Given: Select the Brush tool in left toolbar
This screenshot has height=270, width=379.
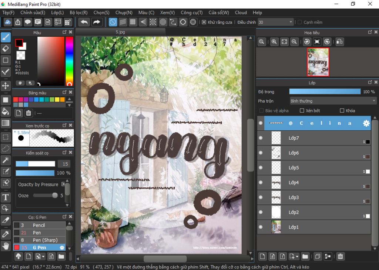Looking at the screenshot, I should pyautogui.click(x=6, y=37).
